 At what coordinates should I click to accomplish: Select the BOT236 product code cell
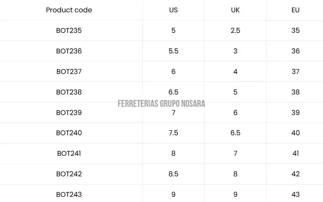pyautogui.click(x=69, y=51)
